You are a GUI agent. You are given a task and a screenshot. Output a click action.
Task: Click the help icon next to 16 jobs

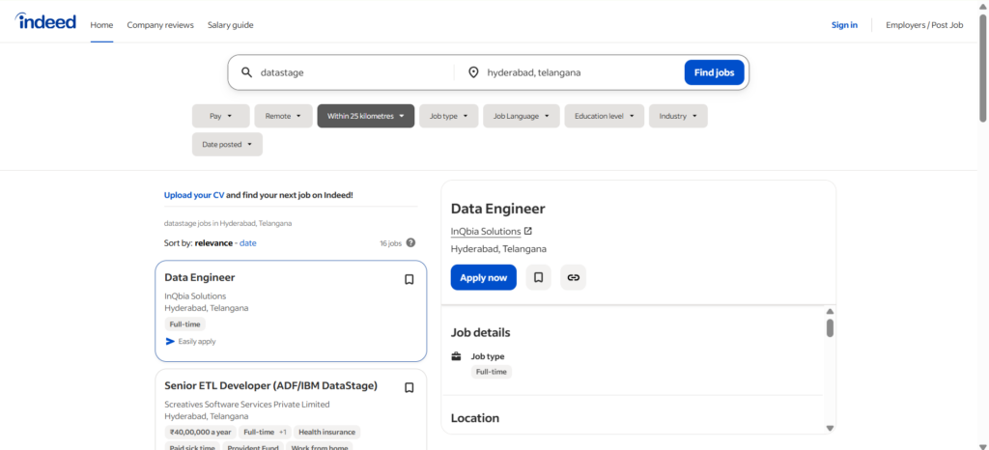tap(410, 242)
